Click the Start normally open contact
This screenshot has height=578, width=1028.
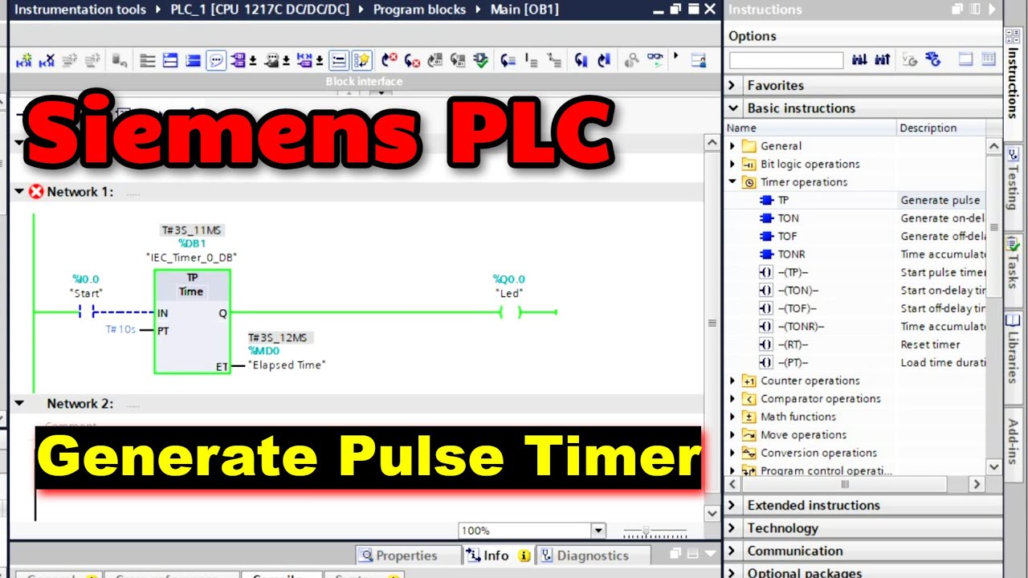point(88,311)
